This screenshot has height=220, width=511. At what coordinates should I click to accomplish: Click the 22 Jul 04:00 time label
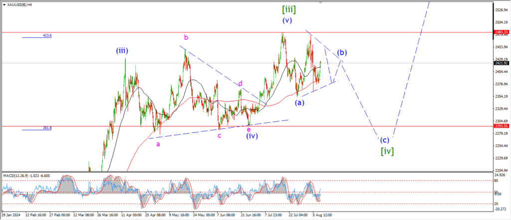click(299, 216)
